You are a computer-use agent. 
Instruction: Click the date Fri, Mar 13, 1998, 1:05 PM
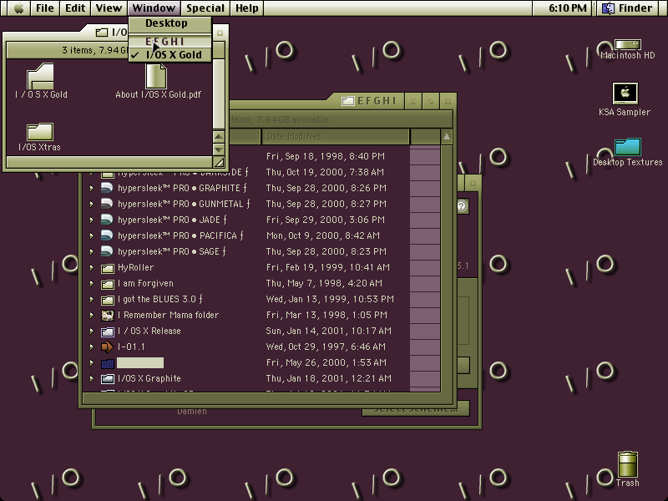pos(326,315)
